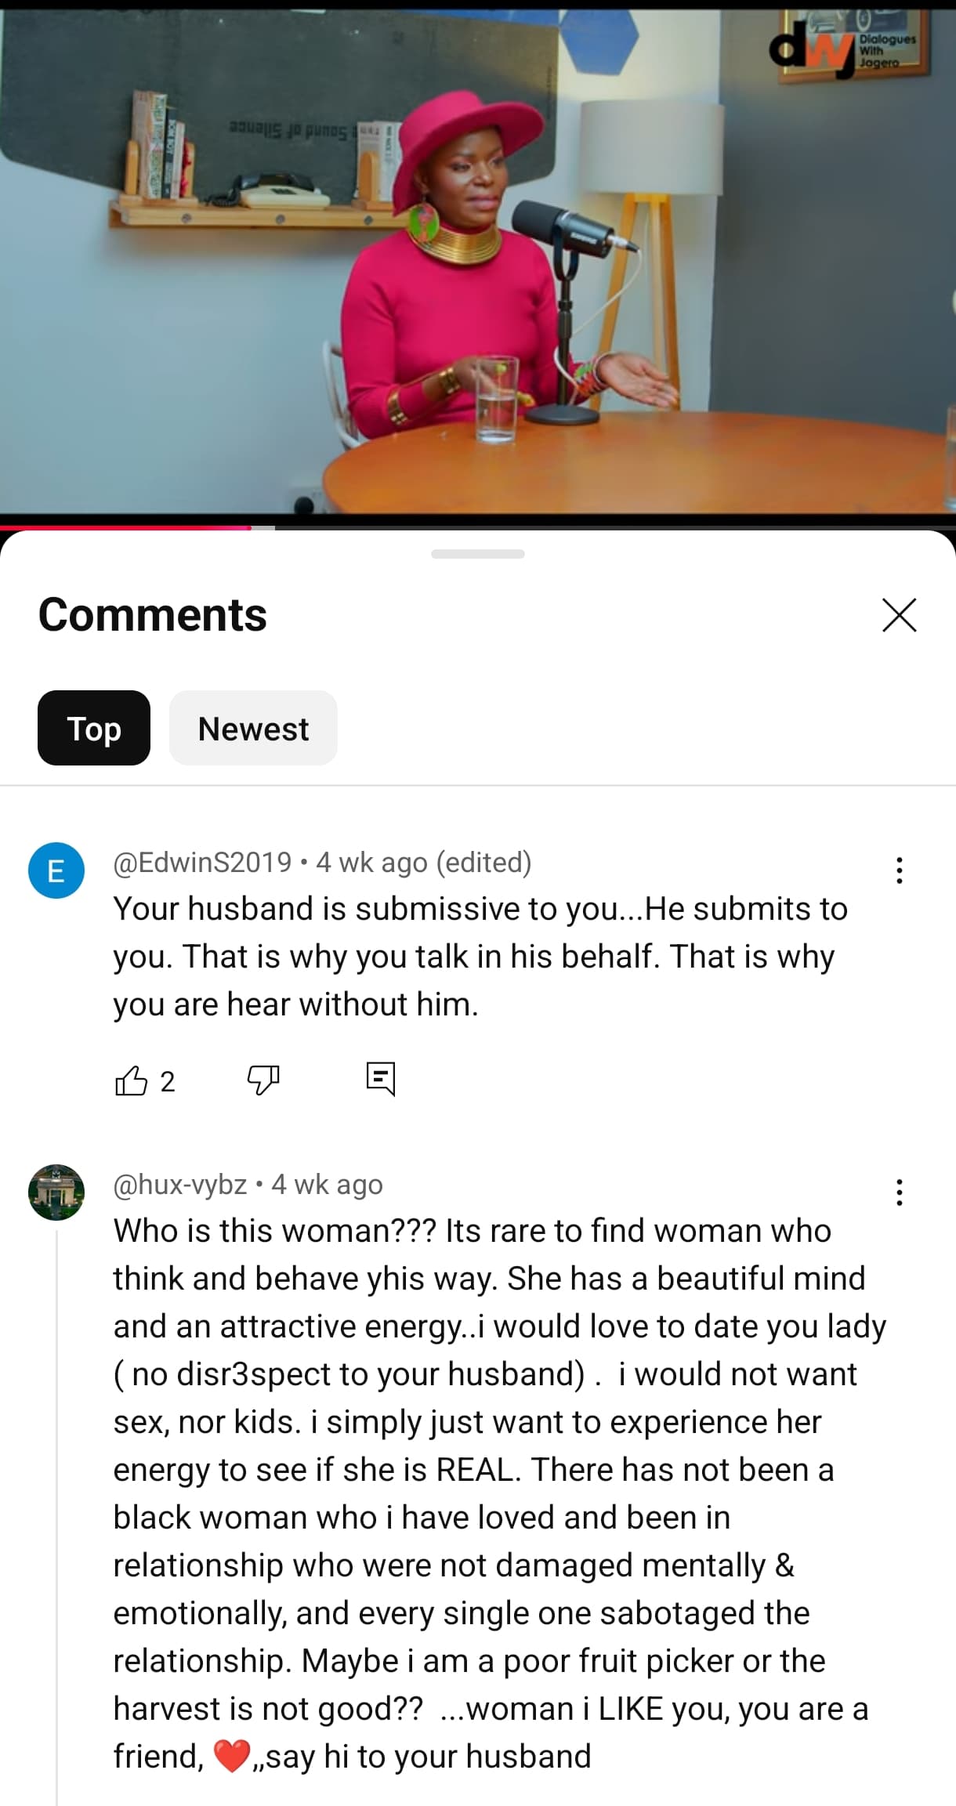Tap the blue E profile avatar
This screenshot has height=1806, width=956.
[56, 870]
